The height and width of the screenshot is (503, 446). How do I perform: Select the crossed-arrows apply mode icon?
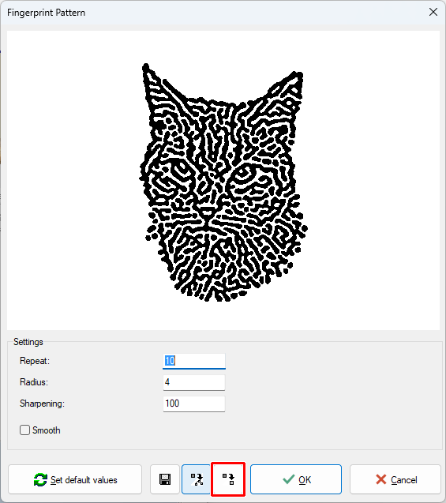coord(197,479)
